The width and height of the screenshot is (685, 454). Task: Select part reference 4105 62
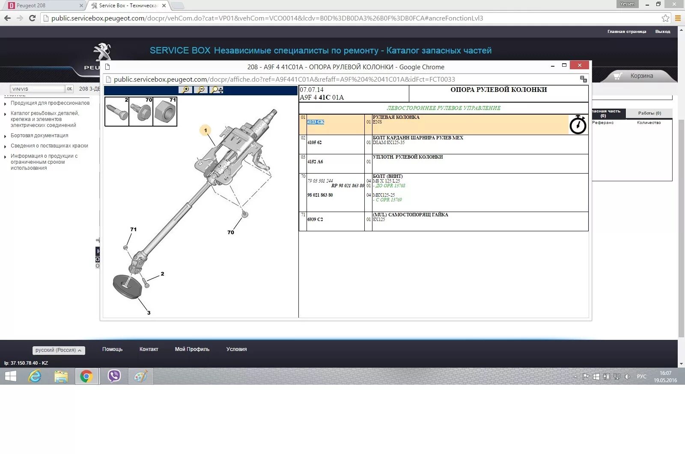point(314,142)
